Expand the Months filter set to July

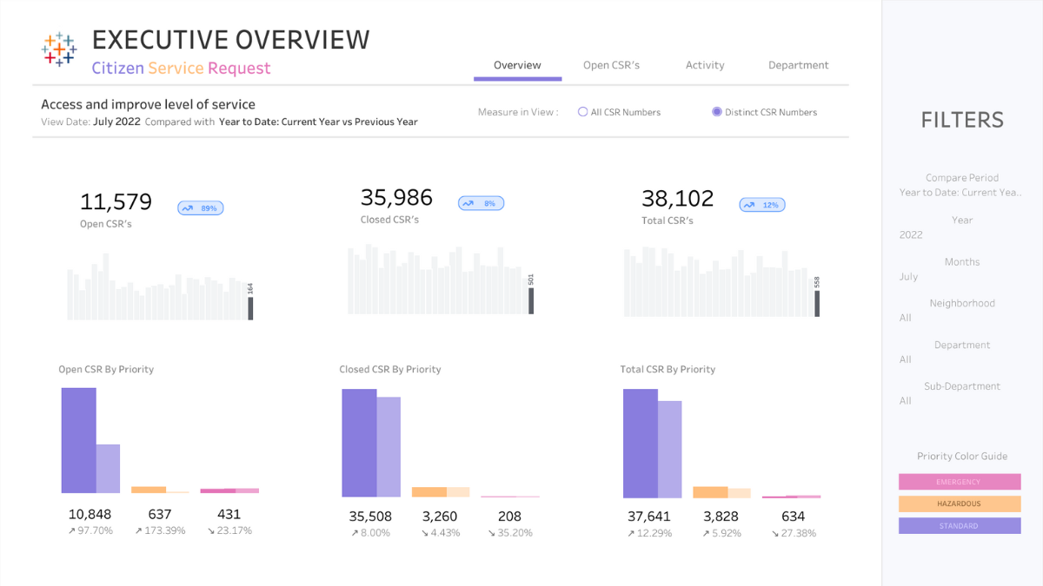pyautogui.click(x=960, y=277)
